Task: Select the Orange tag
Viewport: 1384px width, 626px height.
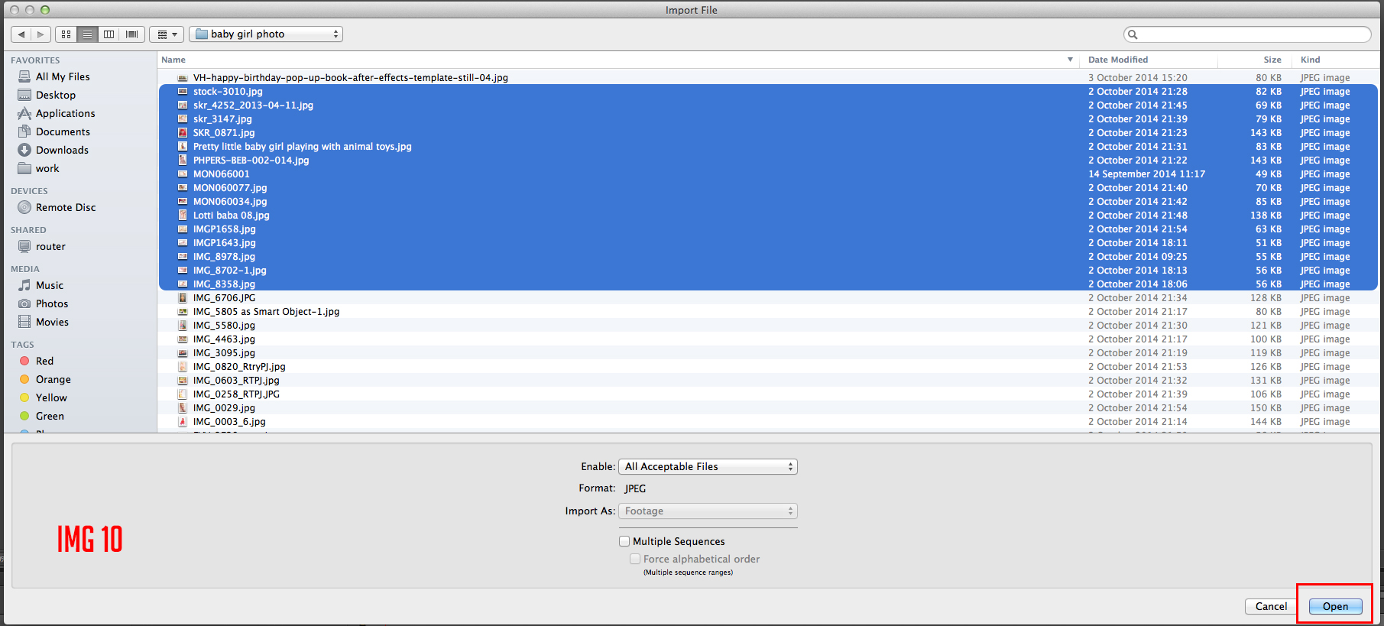Action: tap(53, 379)
